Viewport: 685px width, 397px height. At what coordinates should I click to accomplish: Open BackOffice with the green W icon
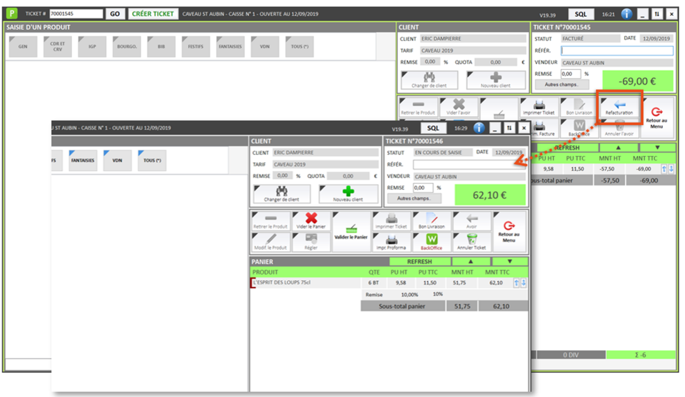(x=431, y=242)
